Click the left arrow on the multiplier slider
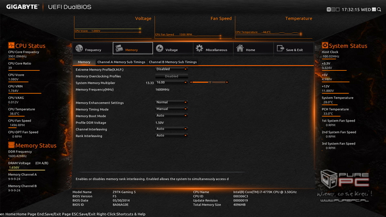386x217 pixels. point(191,82)
